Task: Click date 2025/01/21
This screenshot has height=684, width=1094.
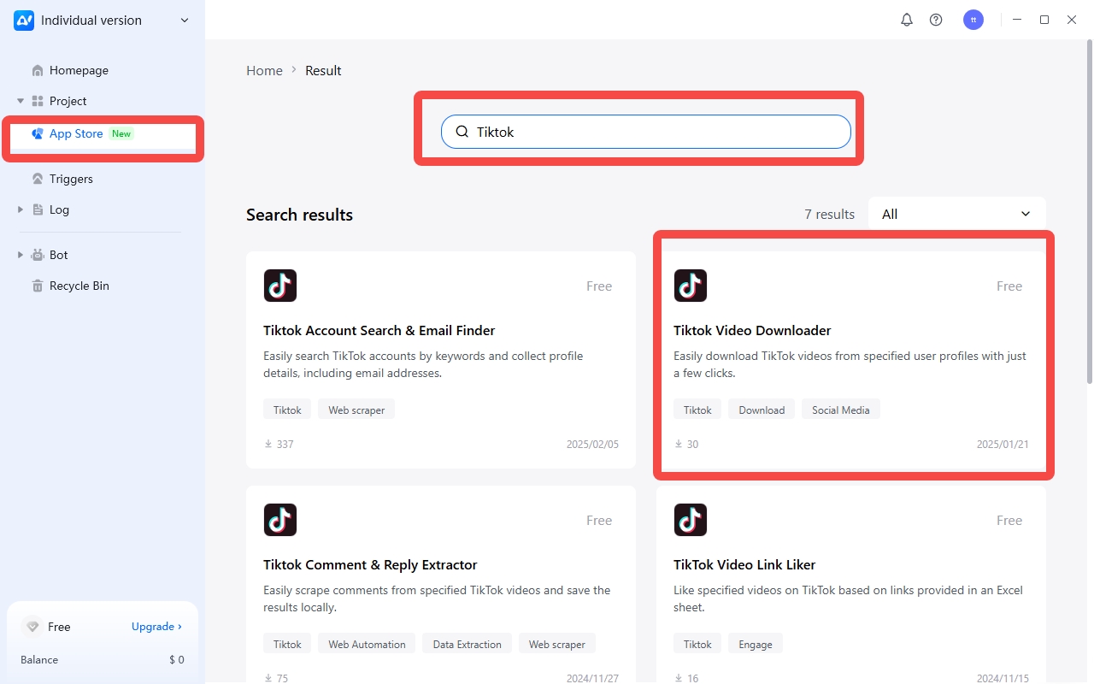Action: (1003, 445)
